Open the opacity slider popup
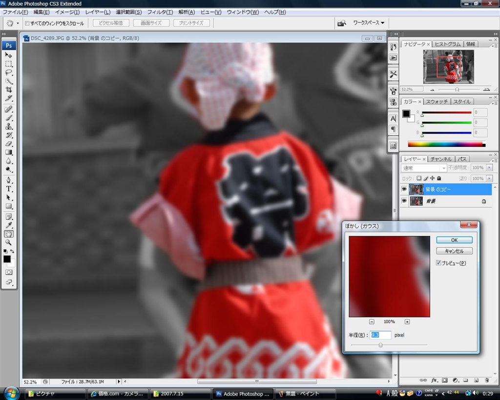Screen dimensions: 500x400 click(489, 167)
